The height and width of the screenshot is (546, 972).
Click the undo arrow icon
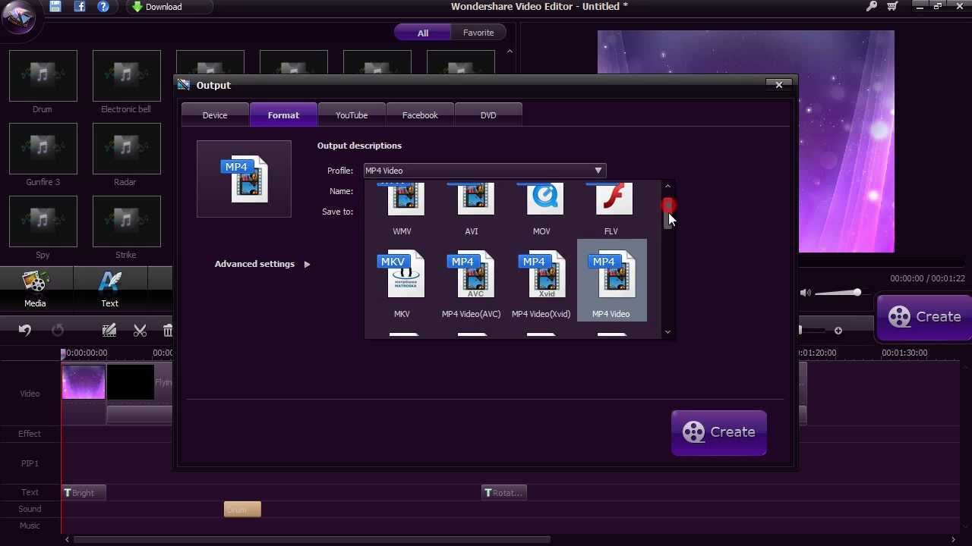point(25,330)
